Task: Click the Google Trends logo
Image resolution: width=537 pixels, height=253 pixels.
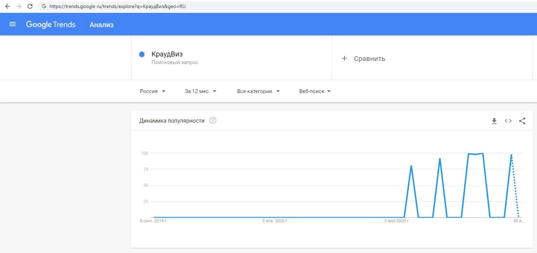Action: click(x=51, y=24)
